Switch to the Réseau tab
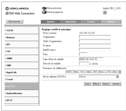The height and width of the screenshot is (111, 126). point(111,22)
